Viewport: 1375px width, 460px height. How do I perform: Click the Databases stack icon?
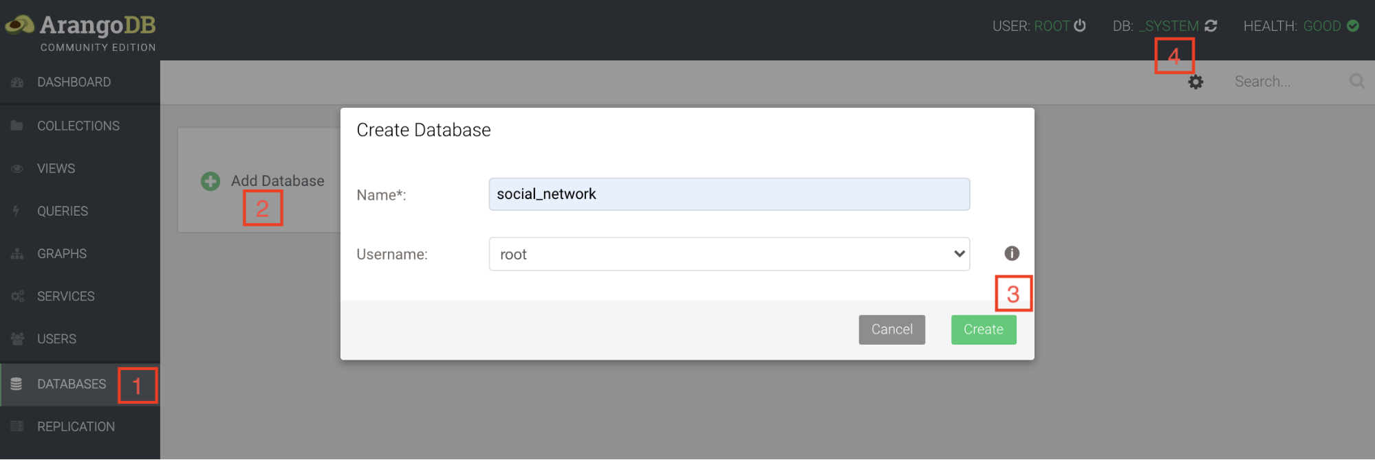(x=17, y=384)
